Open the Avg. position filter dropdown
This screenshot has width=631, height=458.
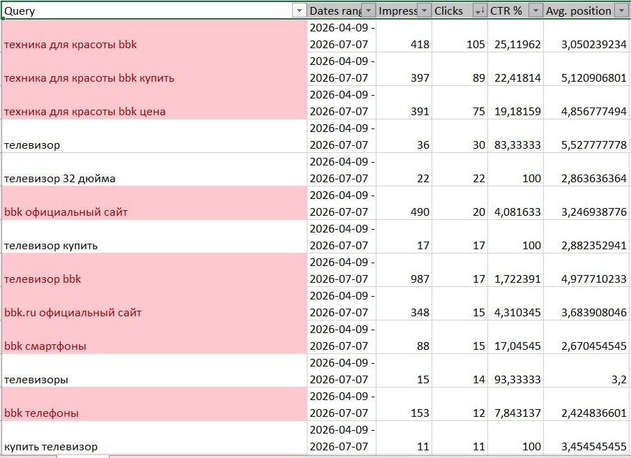pyautogui.click(x=621, y=11)
